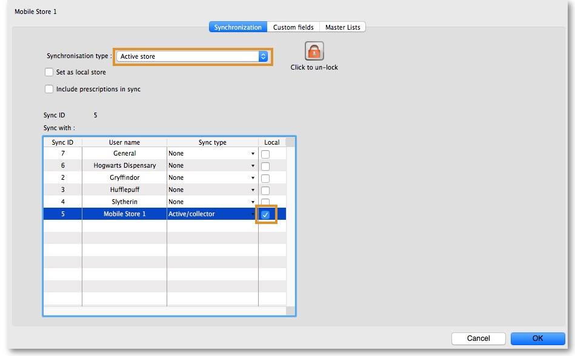Open Sync type dropdown for Slytherin
Image resolution: width=575 pixels, height=356 pixels.
point(253,202)
